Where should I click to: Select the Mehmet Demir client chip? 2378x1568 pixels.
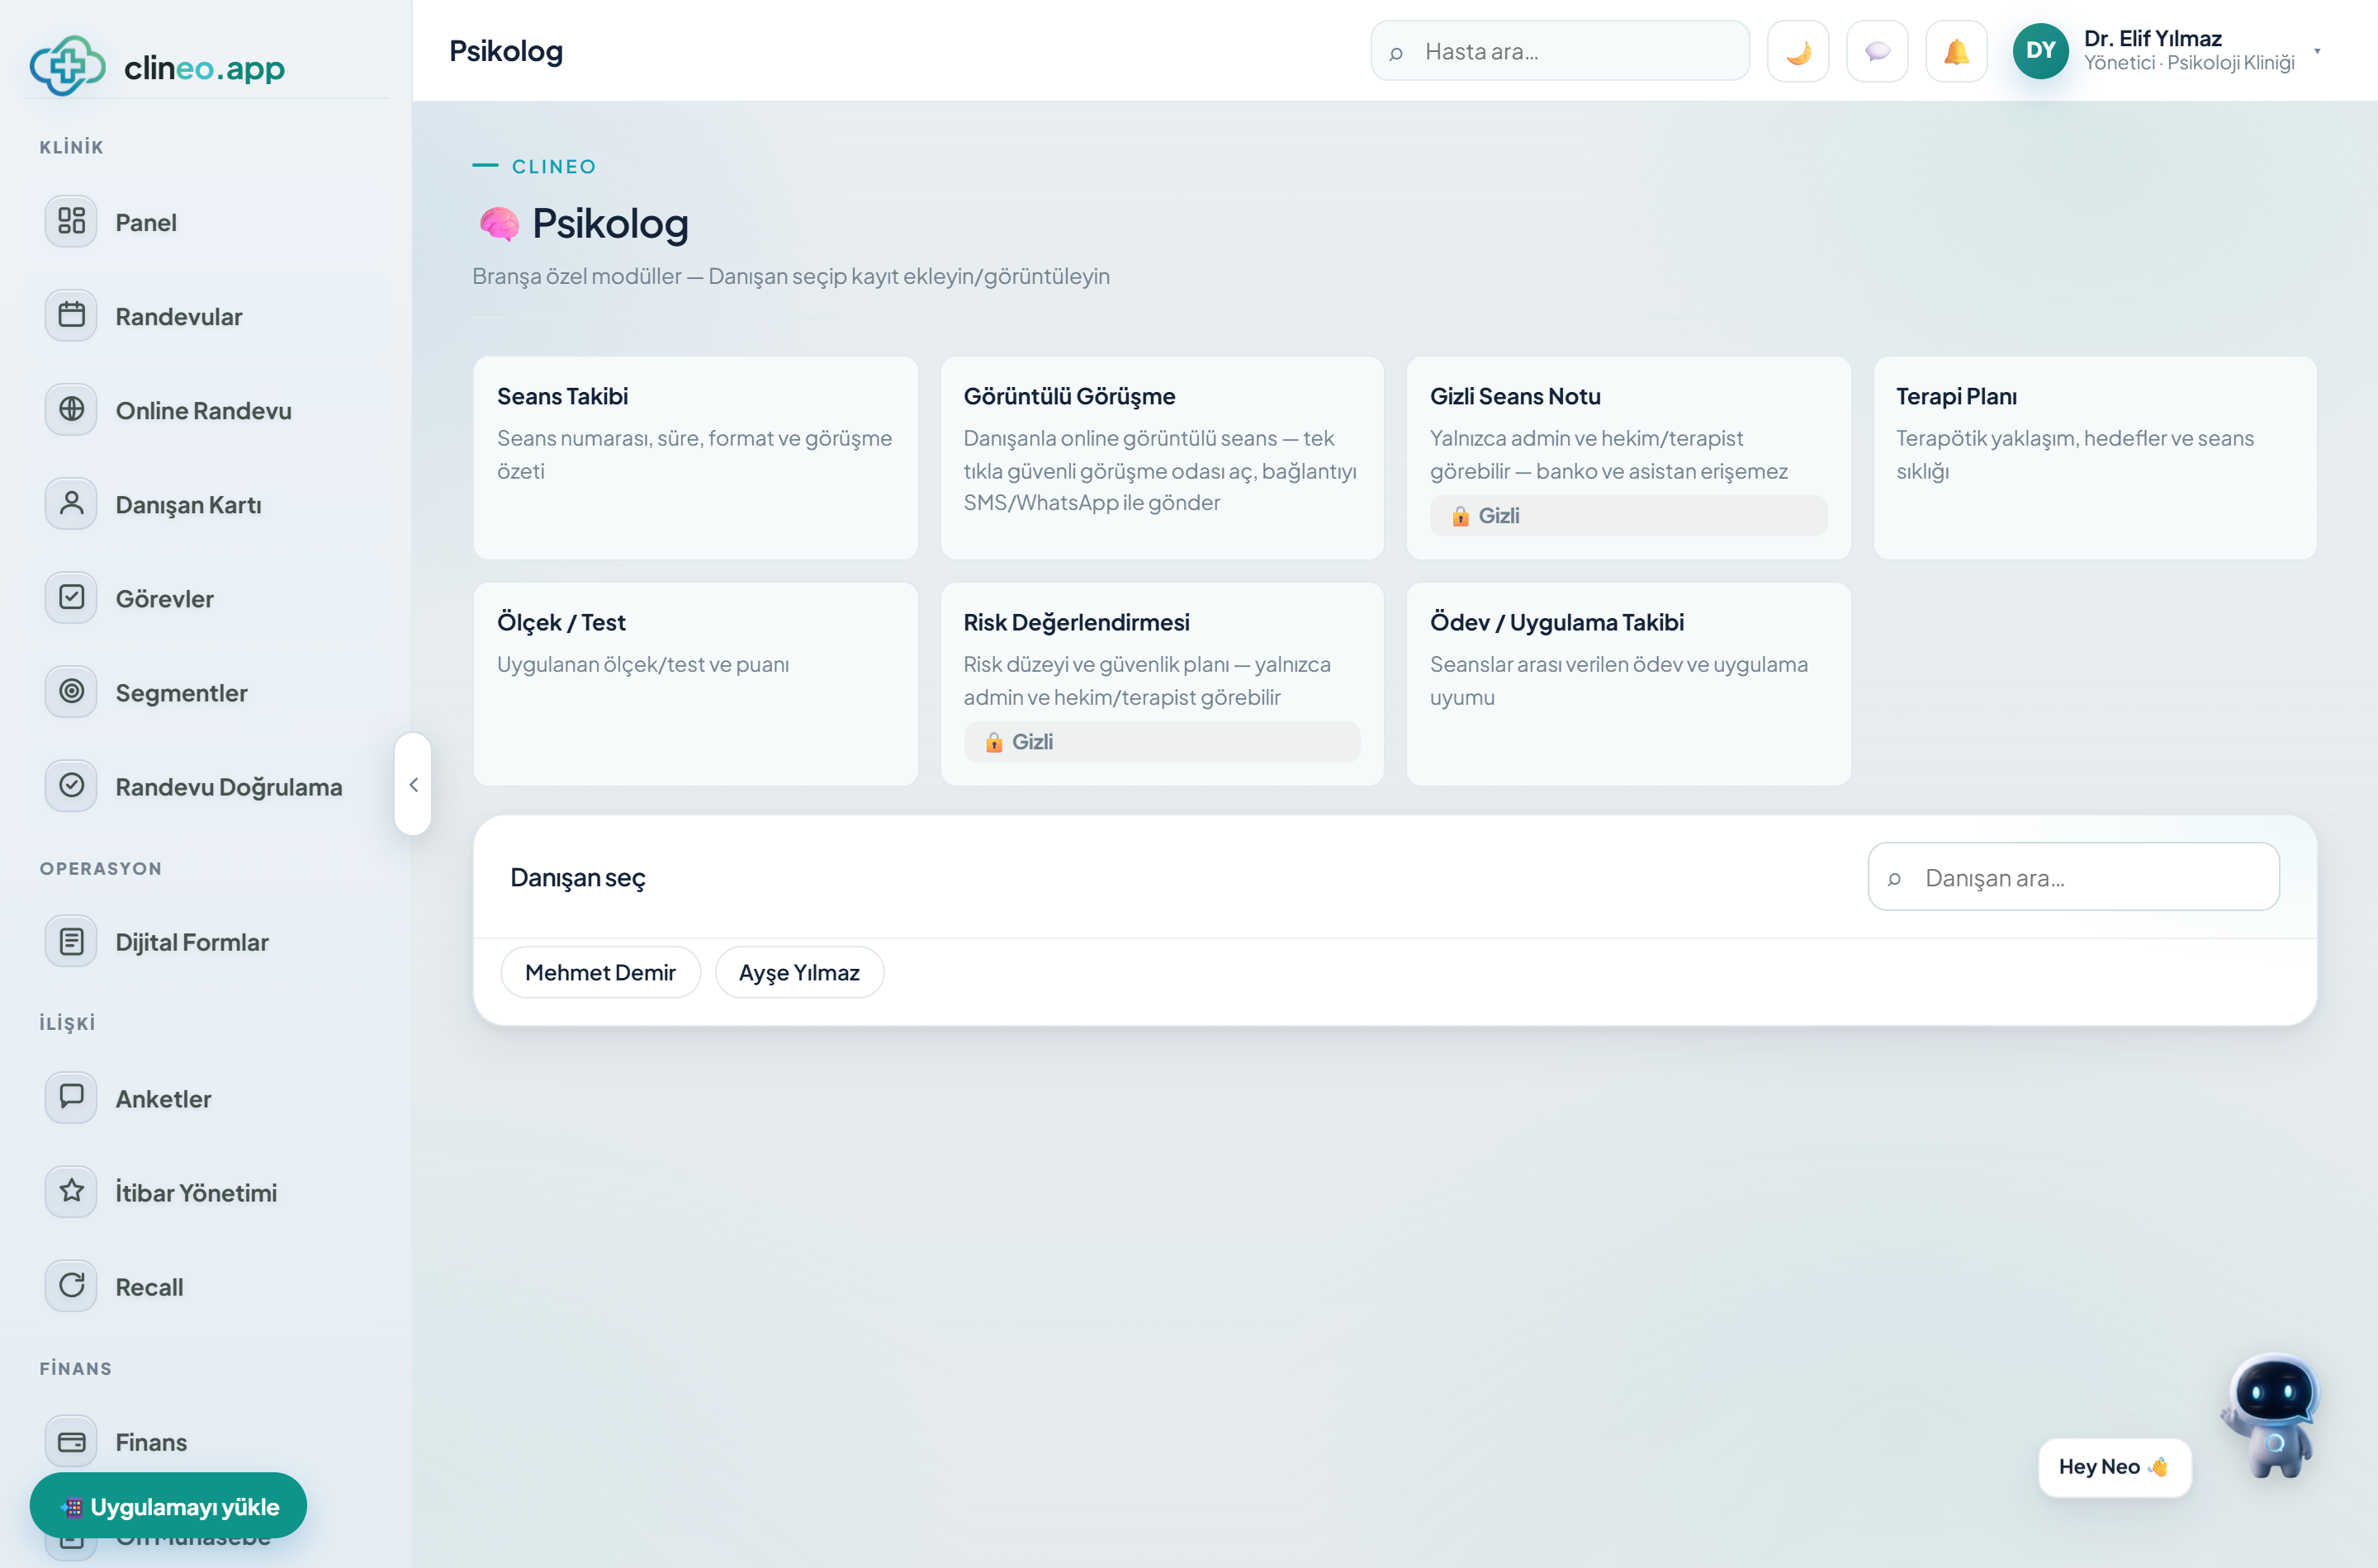coord(600,972)
